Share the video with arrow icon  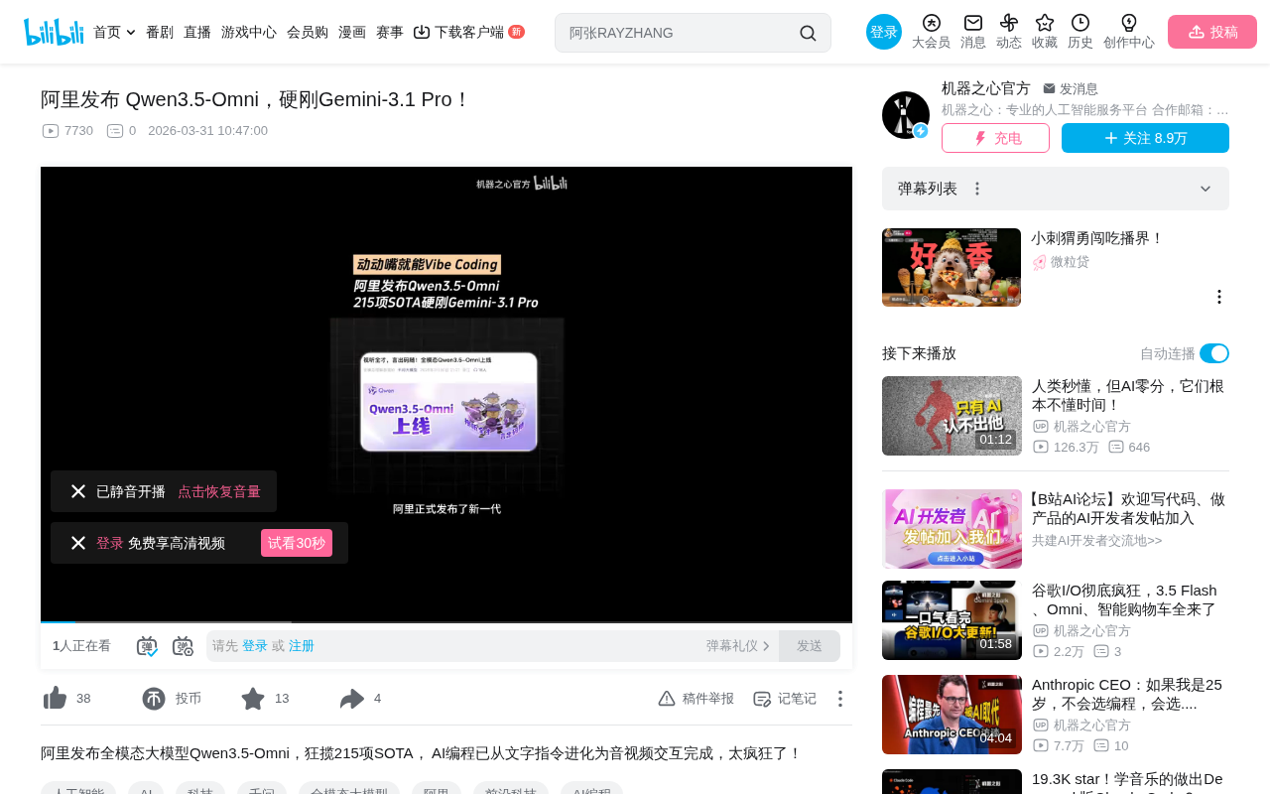tap(352, 699)
